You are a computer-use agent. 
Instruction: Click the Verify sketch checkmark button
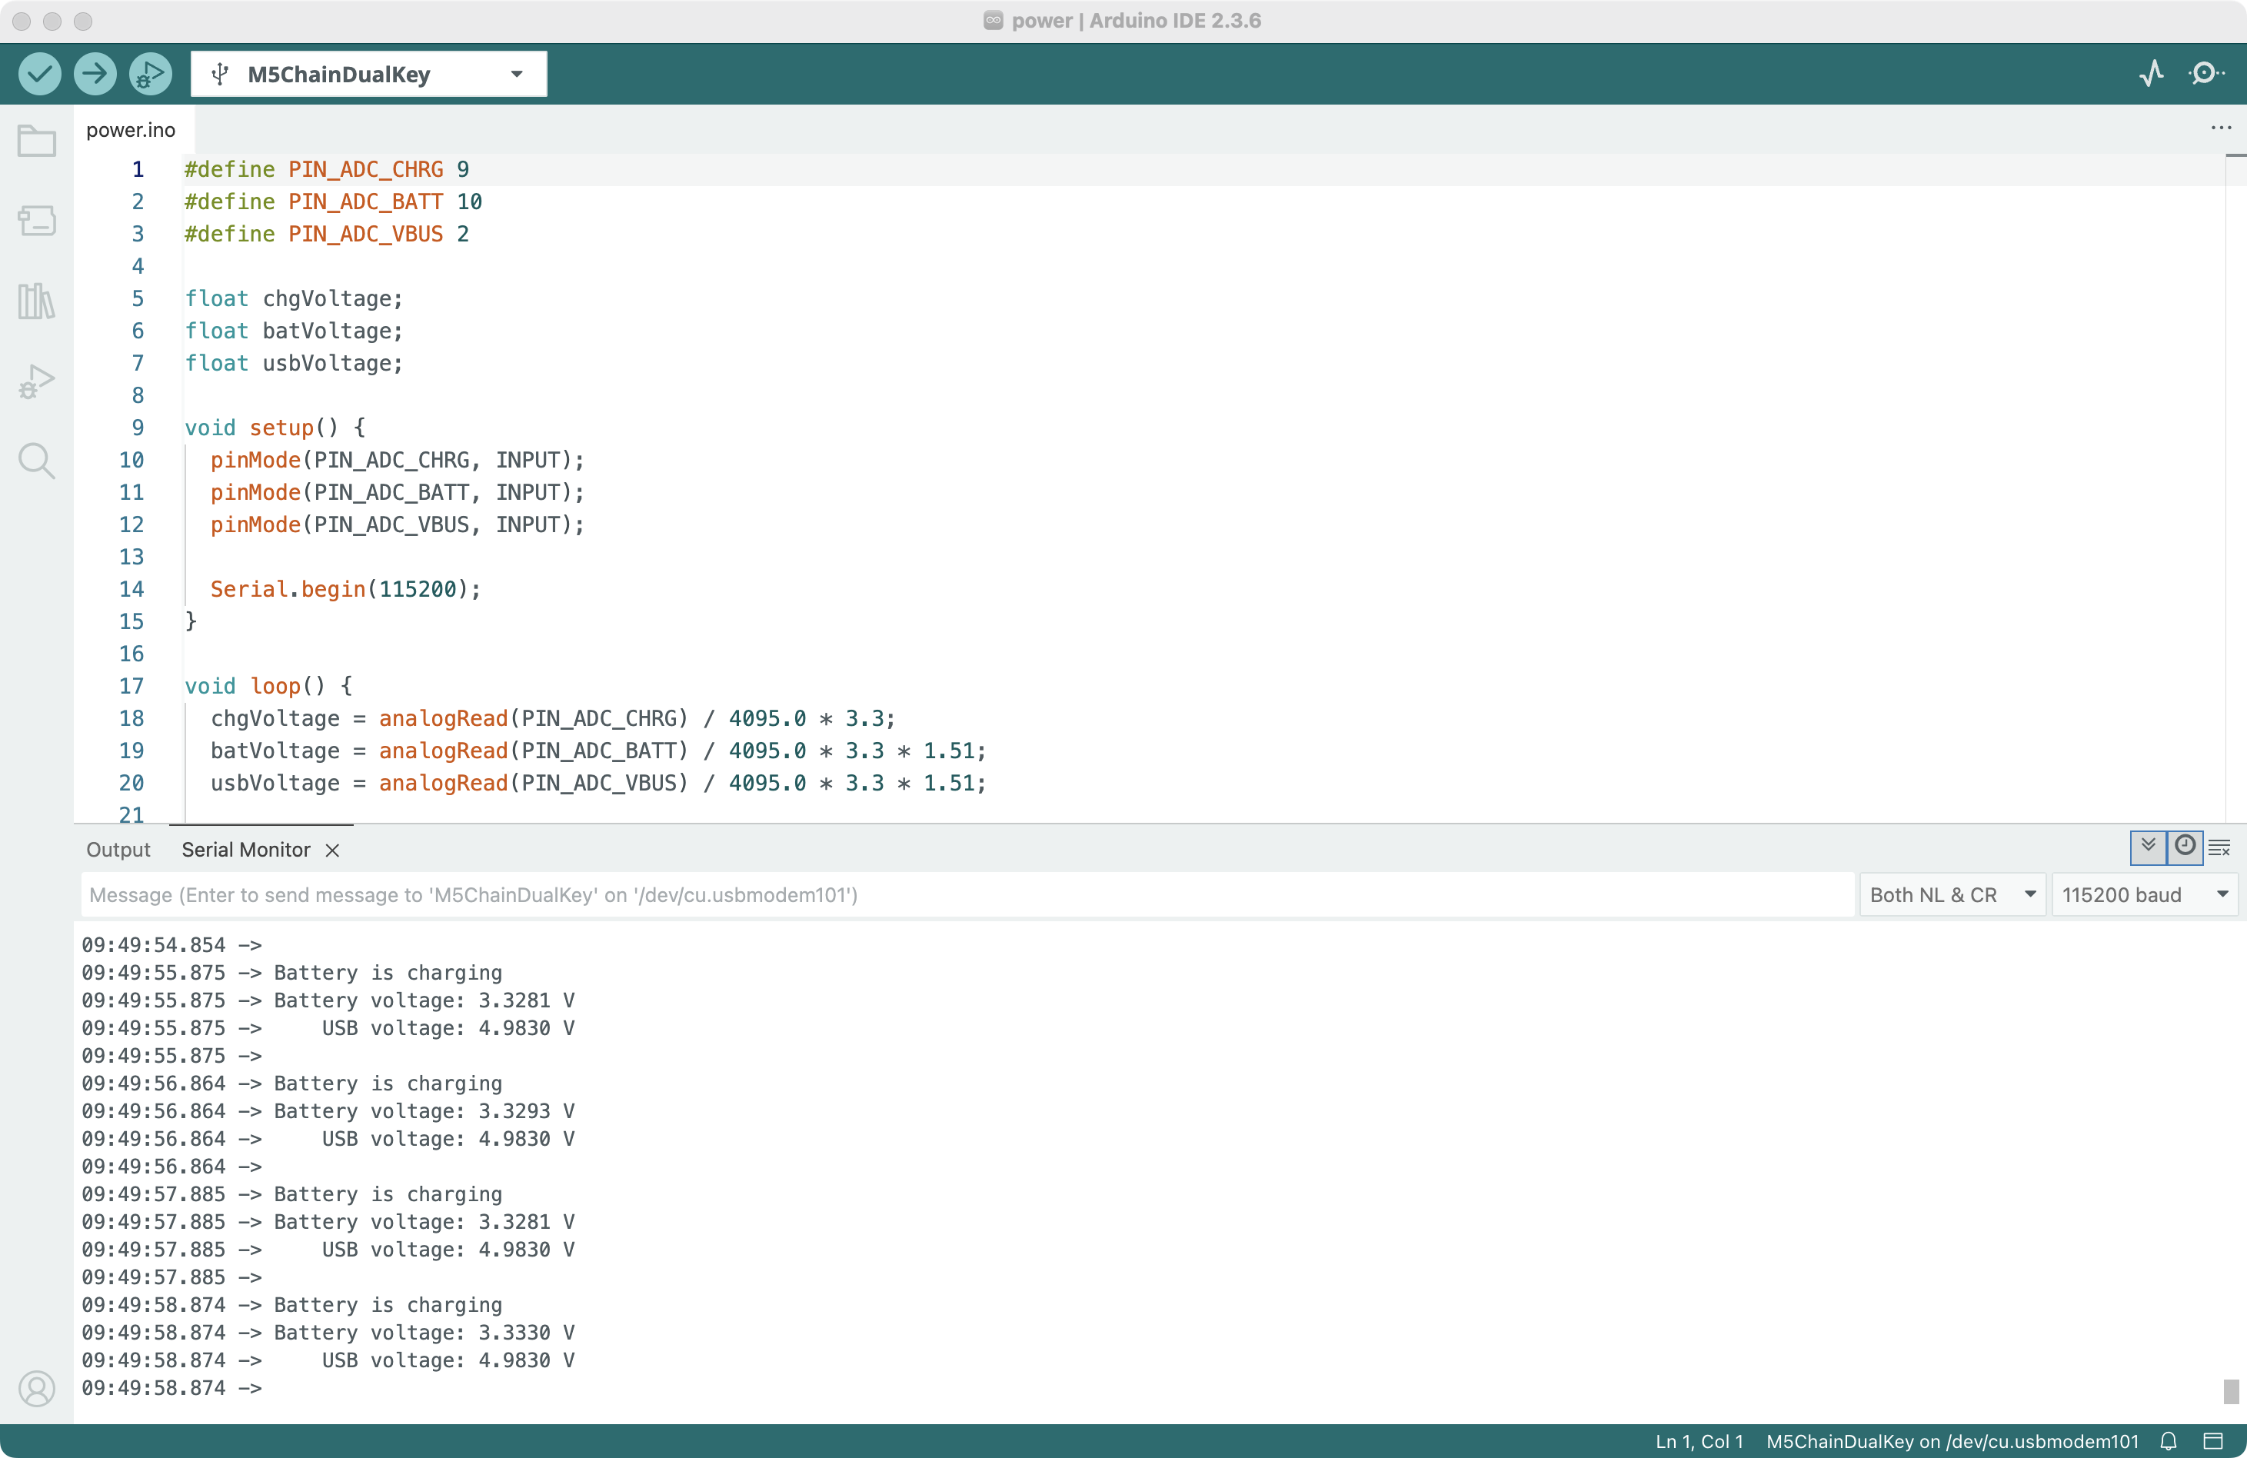40,74
